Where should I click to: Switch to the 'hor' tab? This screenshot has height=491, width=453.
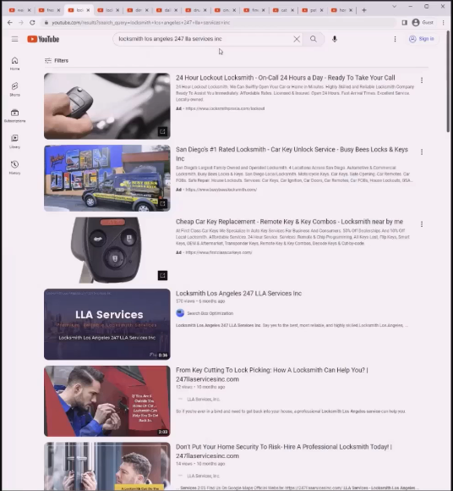point(341,10)
